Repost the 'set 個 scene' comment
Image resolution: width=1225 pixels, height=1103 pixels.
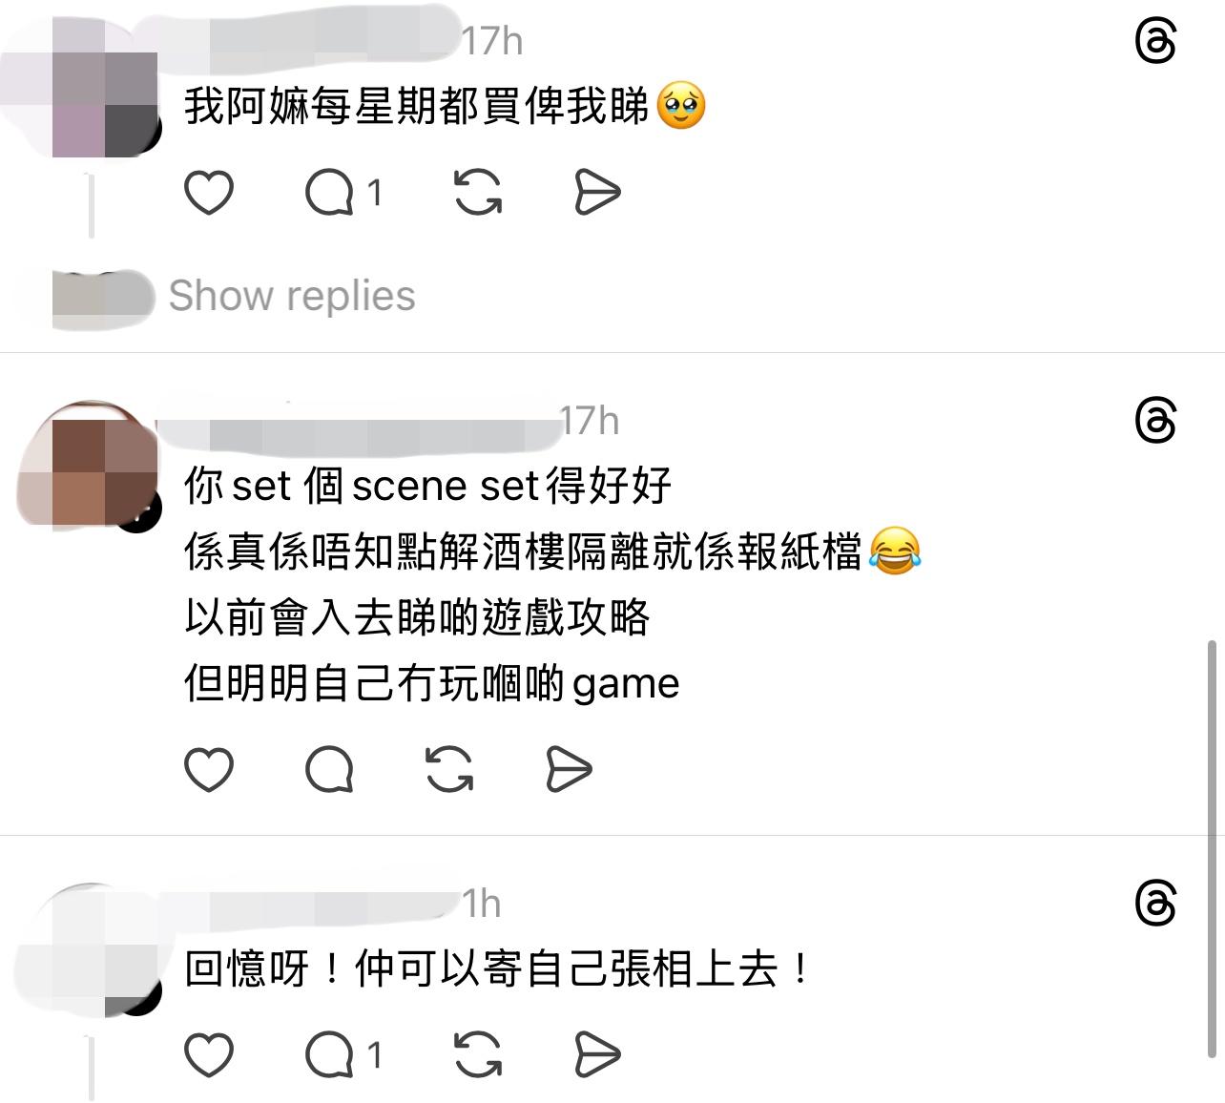[449, 770]
